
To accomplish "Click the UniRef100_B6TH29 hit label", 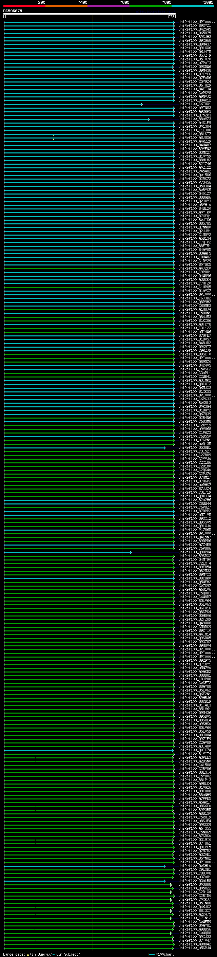I will click(194, 85).
